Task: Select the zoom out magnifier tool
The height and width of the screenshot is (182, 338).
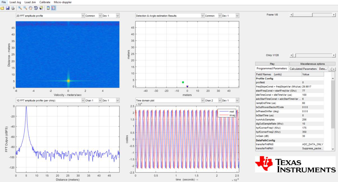Action: point(25,8)
